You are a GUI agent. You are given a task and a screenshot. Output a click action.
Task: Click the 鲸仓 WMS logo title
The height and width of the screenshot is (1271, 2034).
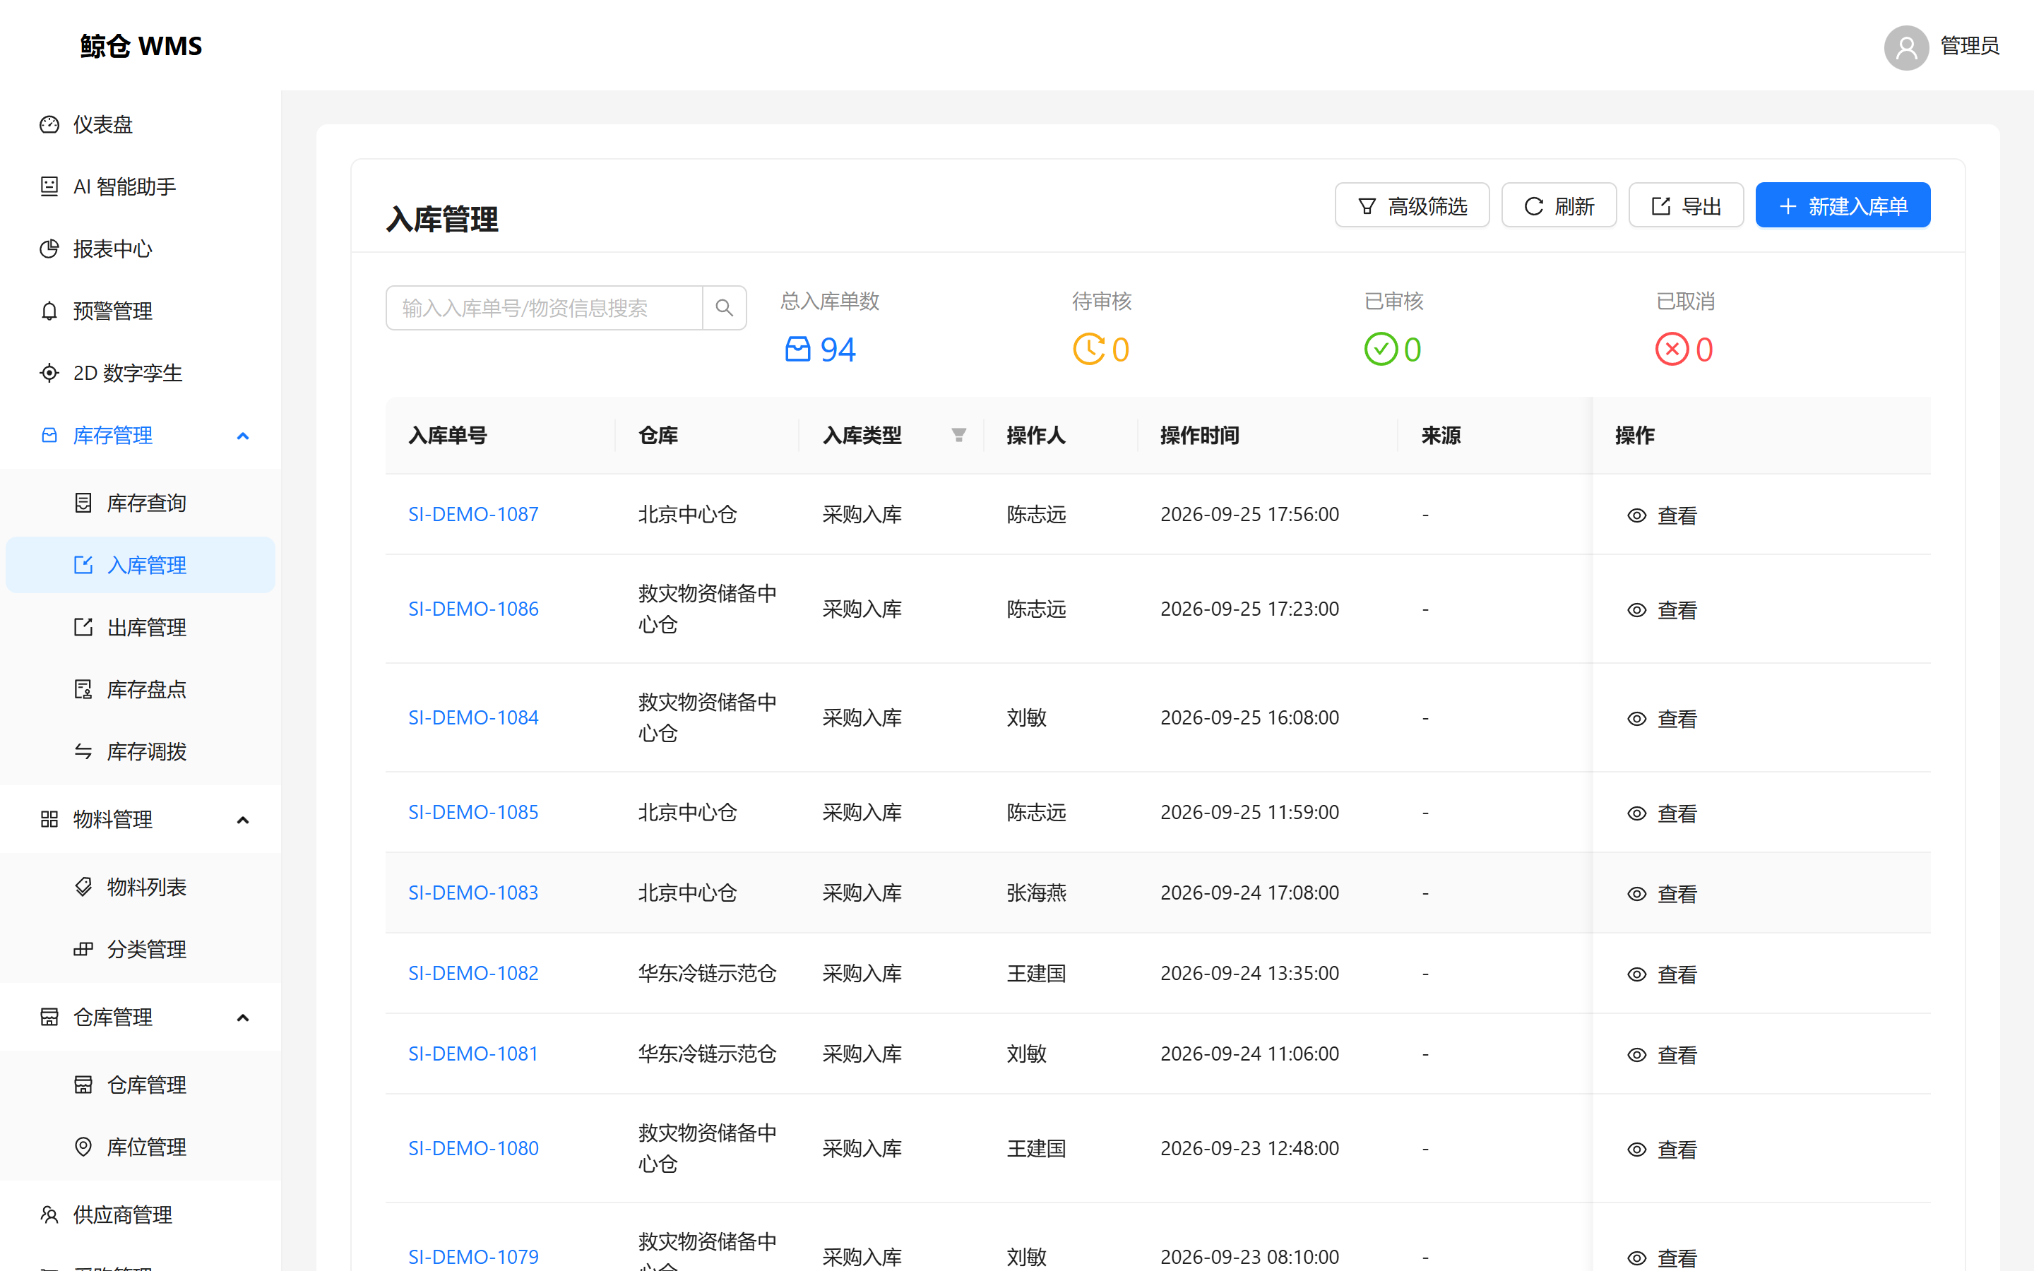point(141,45)
